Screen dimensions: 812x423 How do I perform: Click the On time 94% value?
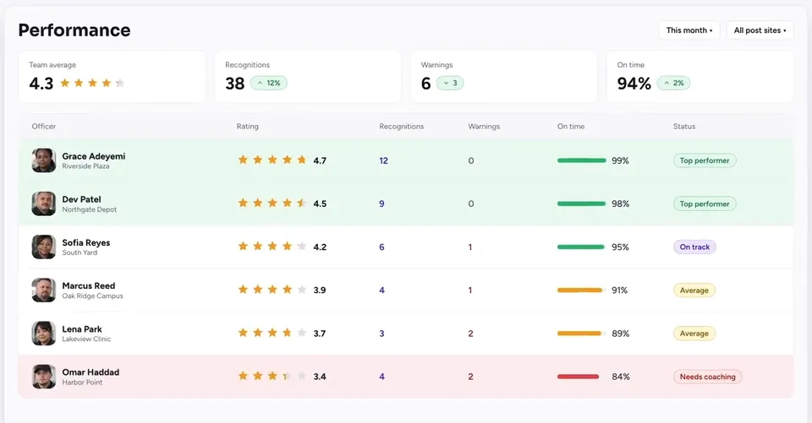[634, 83]
